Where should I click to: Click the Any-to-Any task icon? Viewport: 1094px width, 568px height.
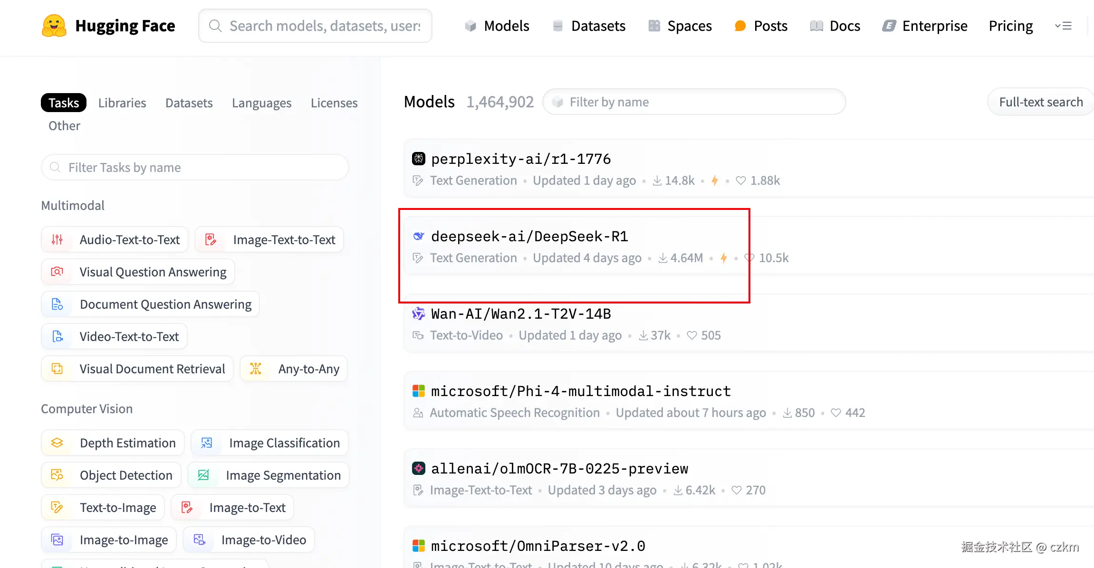[x=256, y=369]
